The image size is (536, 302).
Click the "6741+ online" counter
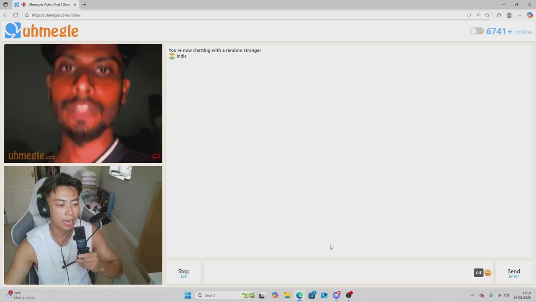[509, 31]
